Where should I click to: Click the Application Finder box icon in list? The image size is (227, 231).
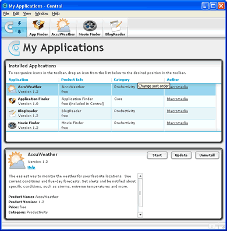coord(12,101)
